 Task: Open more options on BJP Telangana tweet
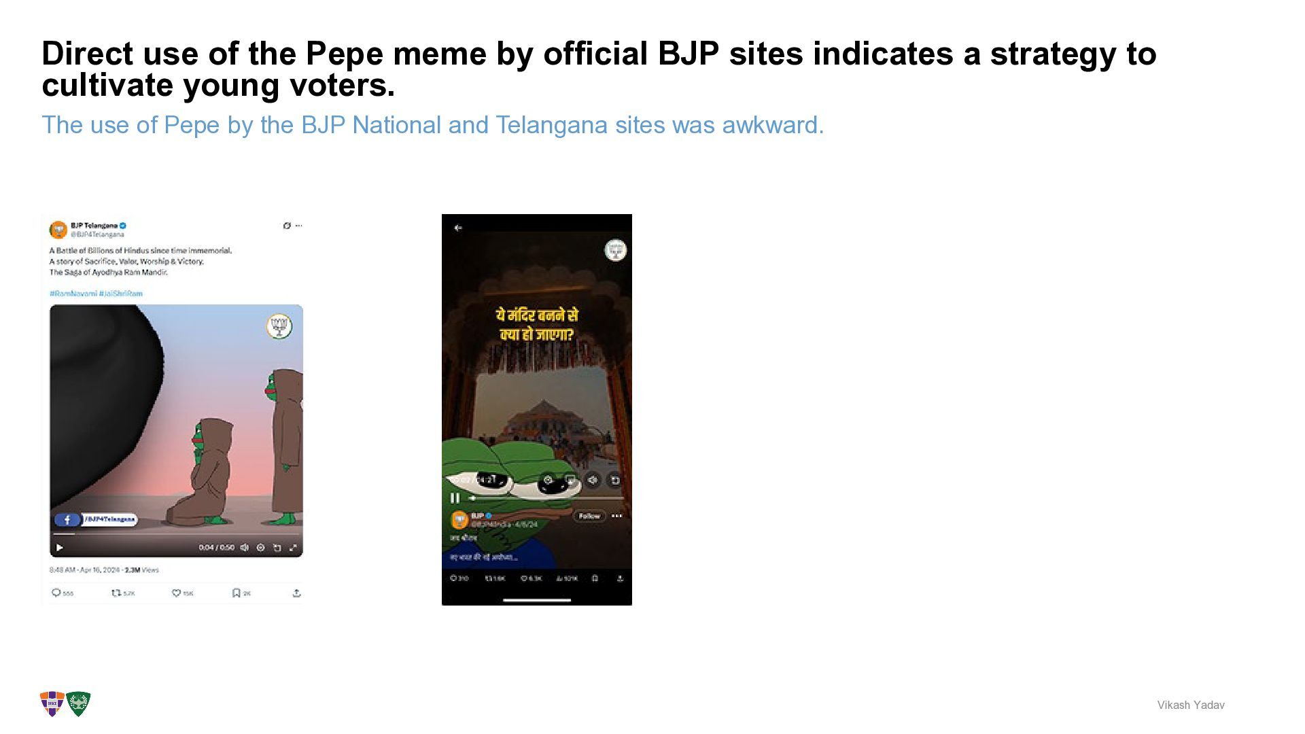pos(298,226)
